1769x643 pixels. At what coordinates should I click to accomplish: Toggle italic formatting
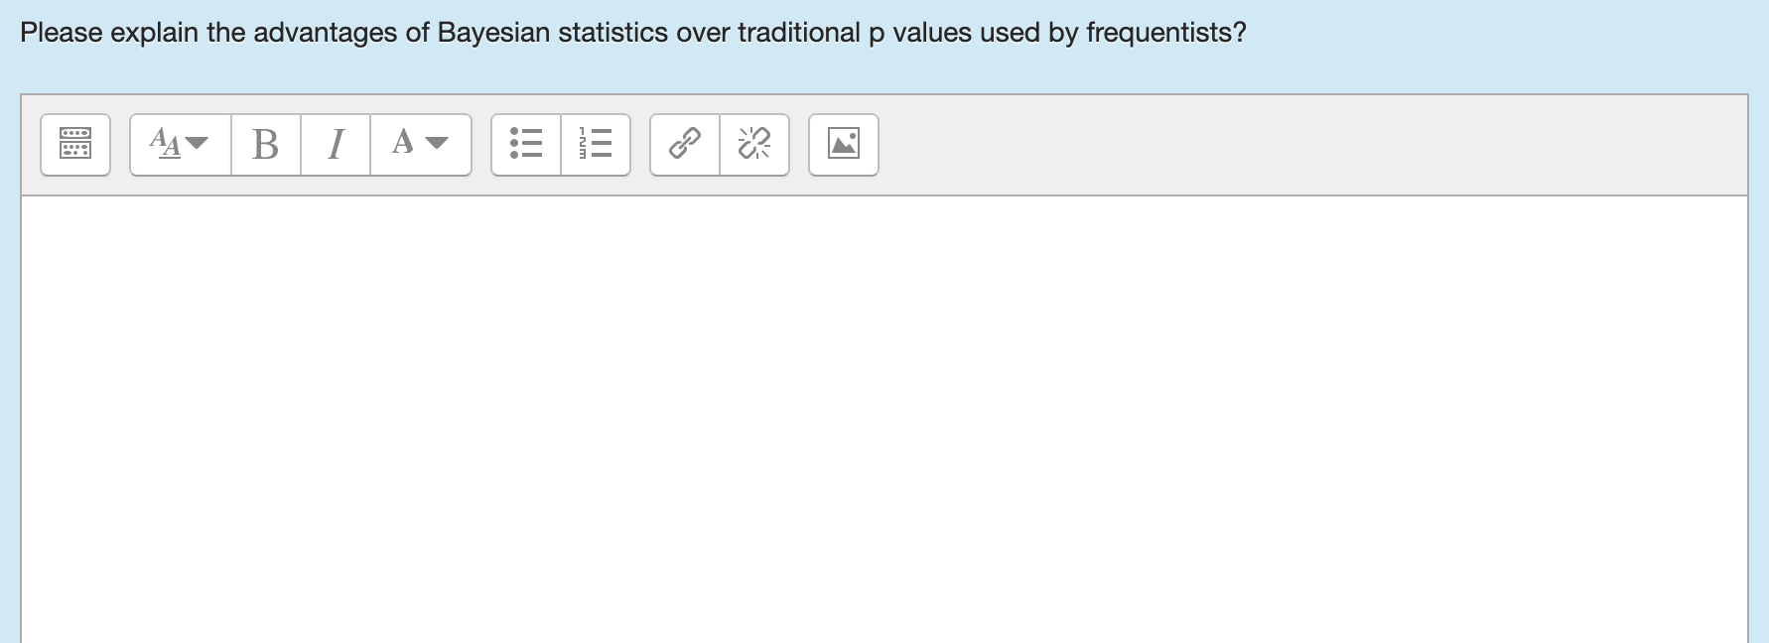336,144
